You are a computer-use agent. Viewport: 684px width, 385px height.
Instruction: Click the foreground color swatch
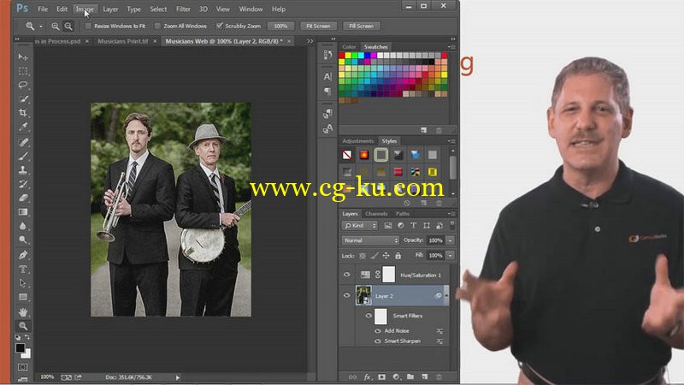20,348
